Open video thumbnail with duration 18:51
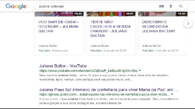 [111, 14]
